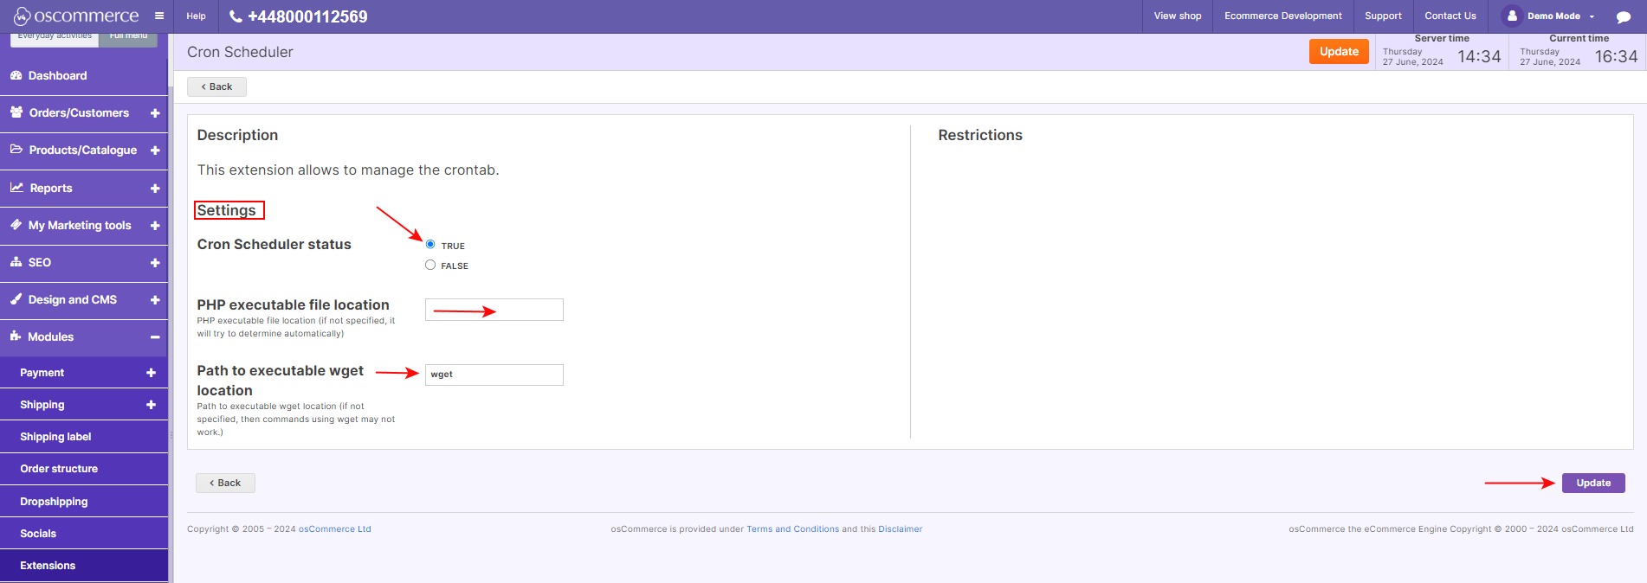
Task: Click the Description heading
Action: coord(237,135)
